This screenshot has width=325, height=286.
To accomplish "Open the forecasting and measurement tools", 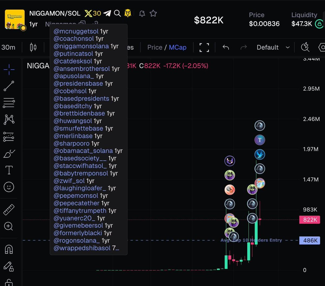I will [9, 137].
